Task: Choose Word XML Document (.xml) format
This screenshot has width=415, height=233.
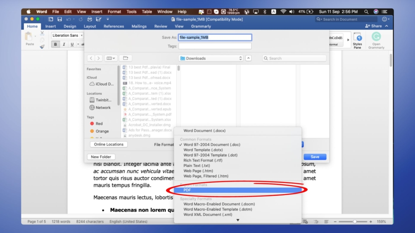Action: tap(237, 215)
